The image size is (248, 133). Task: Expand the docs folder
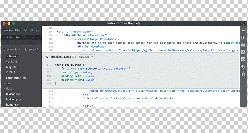click(4, 88)
